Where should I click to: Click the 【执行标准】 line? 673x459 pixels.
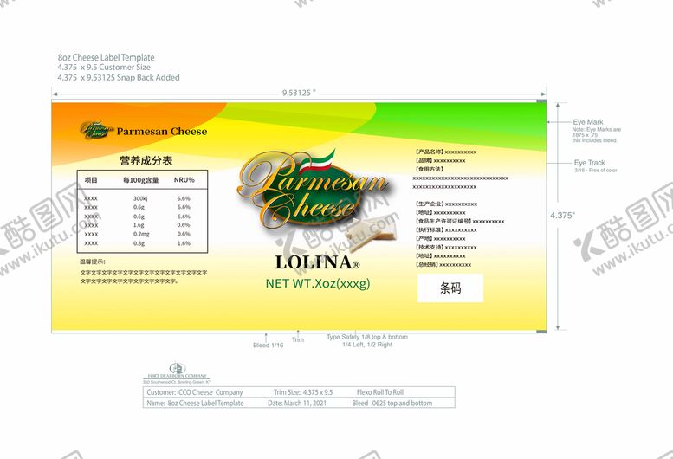pos(446,229)
